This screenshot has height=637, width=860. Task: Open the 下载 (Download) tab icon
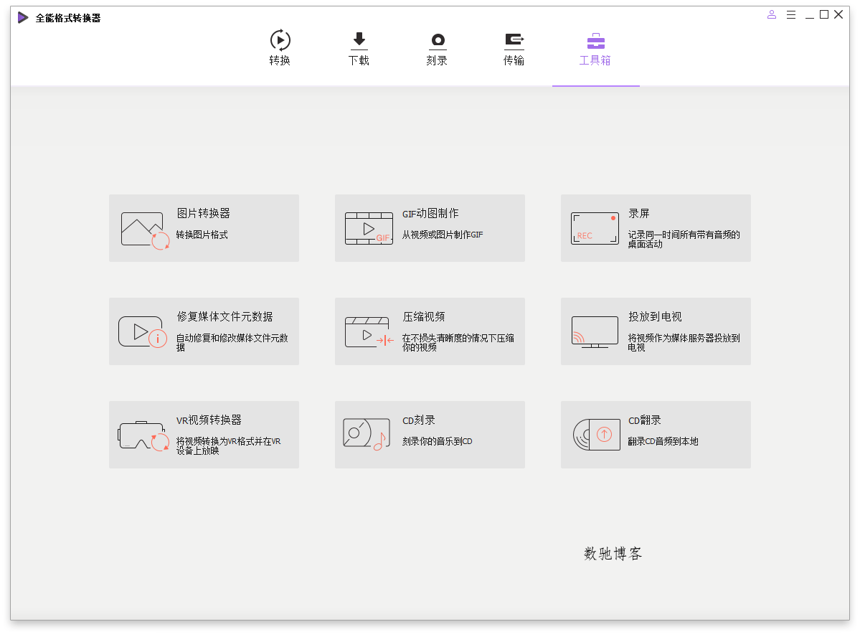(x=359, y=41)
